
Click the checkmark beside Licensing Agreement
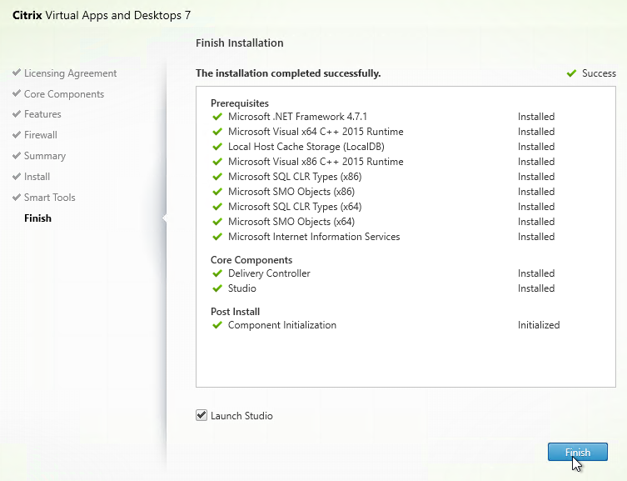coord(17,73)
